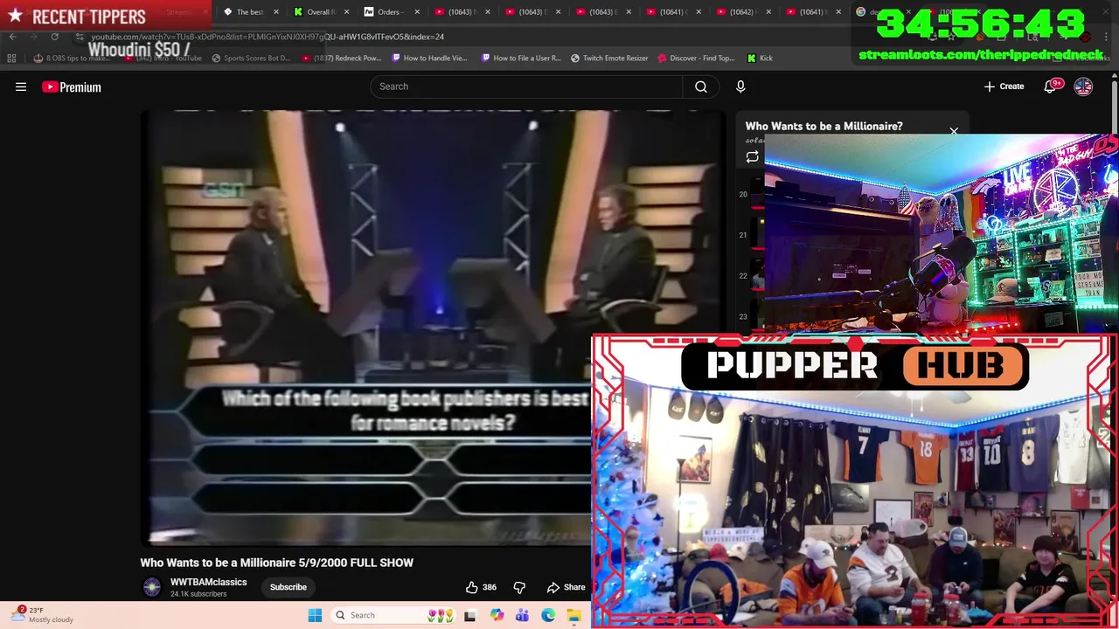
Task: Open the account avatar menu
Action: coord(1083,86)
